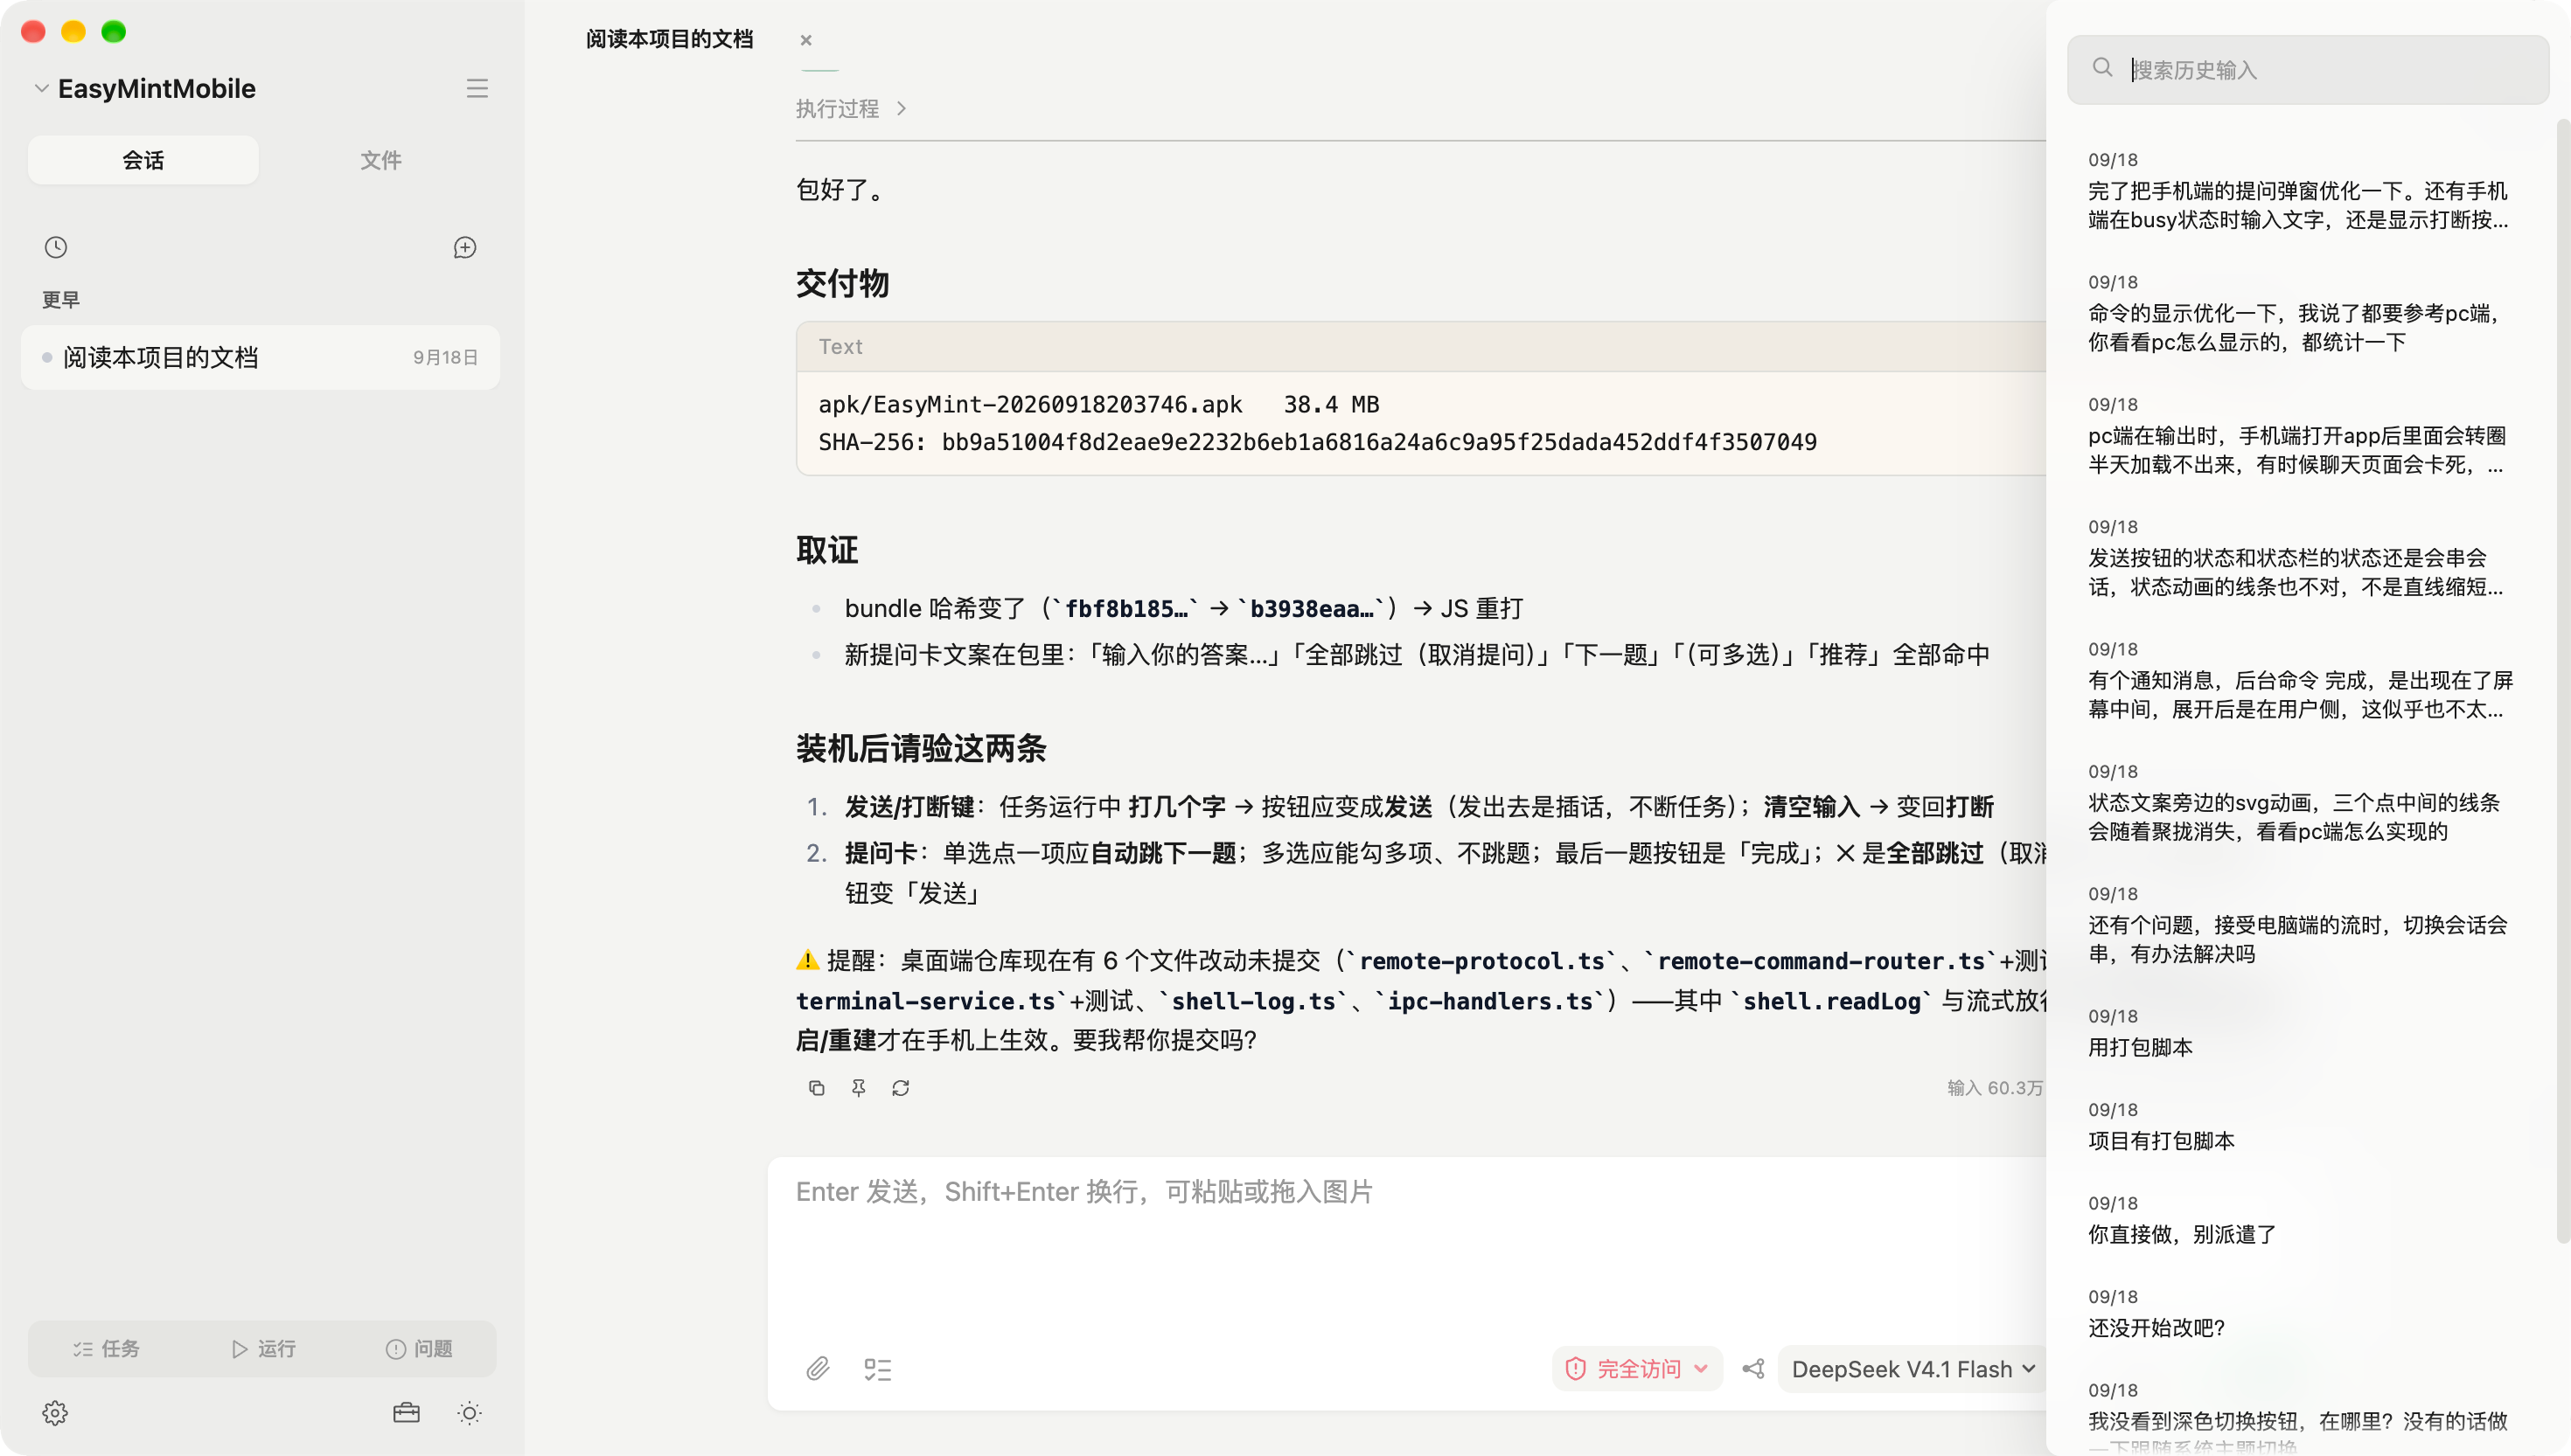Screen dimensions: 2571x1456
Task: Open the briefcase toolbox icon
Action: 406,1412
